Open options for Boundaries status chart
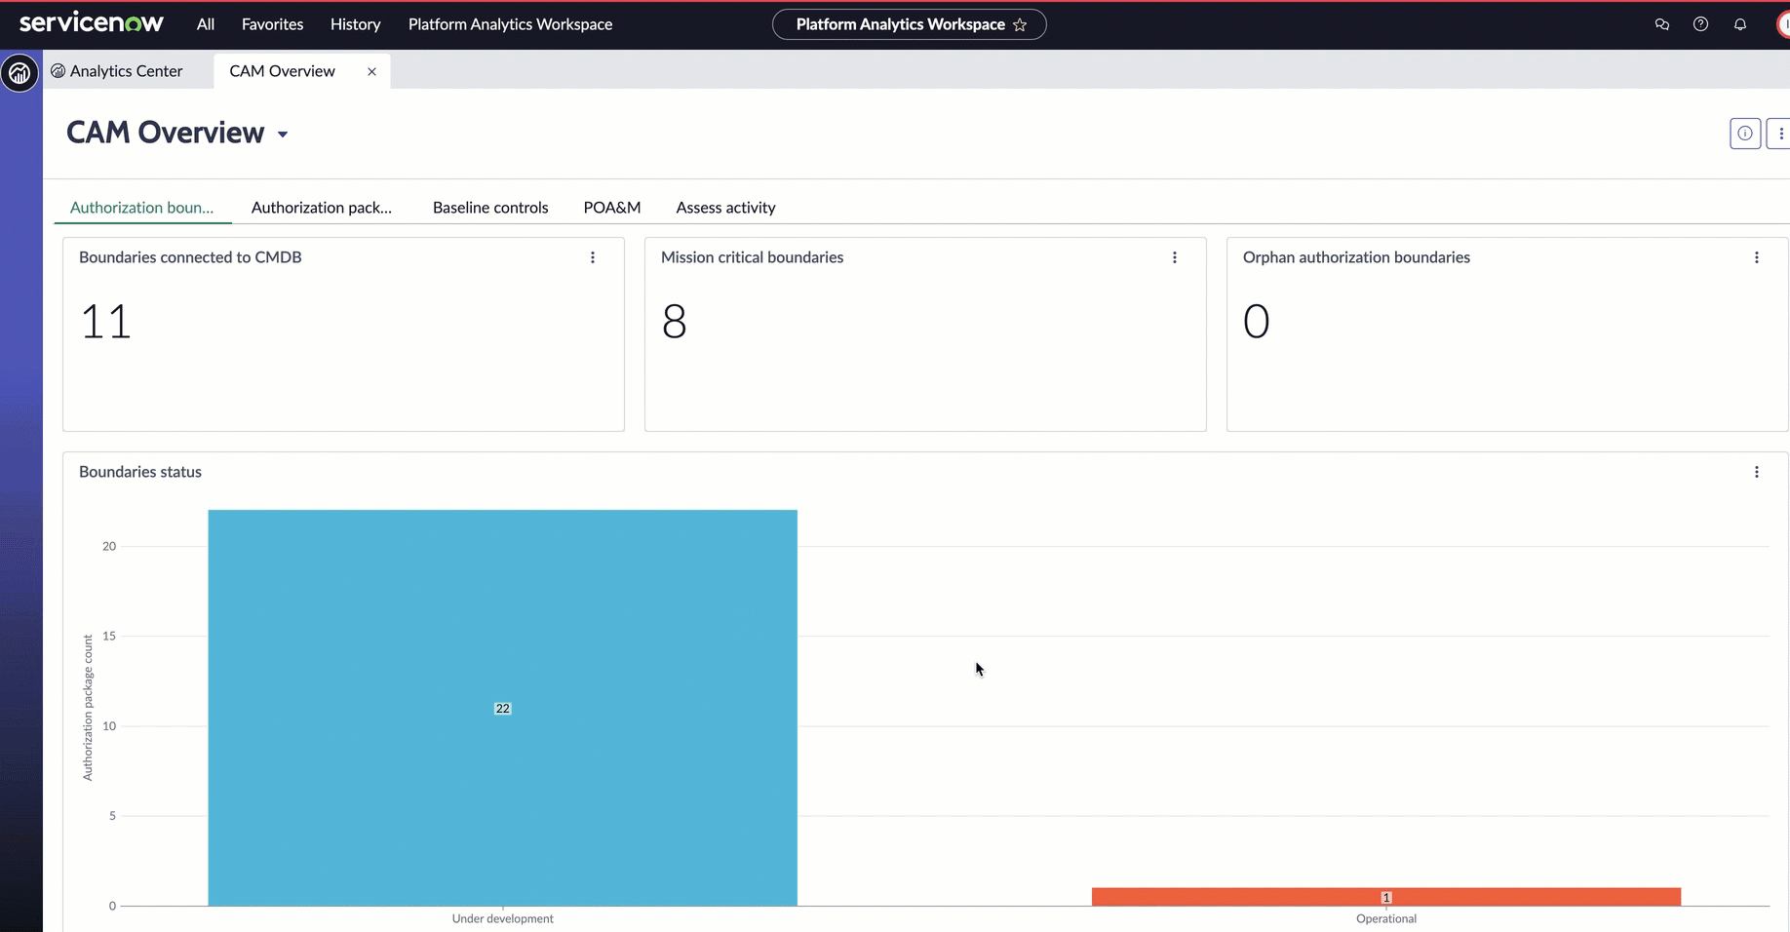The image size is (1790, 932). click(x=1757, y=472)
